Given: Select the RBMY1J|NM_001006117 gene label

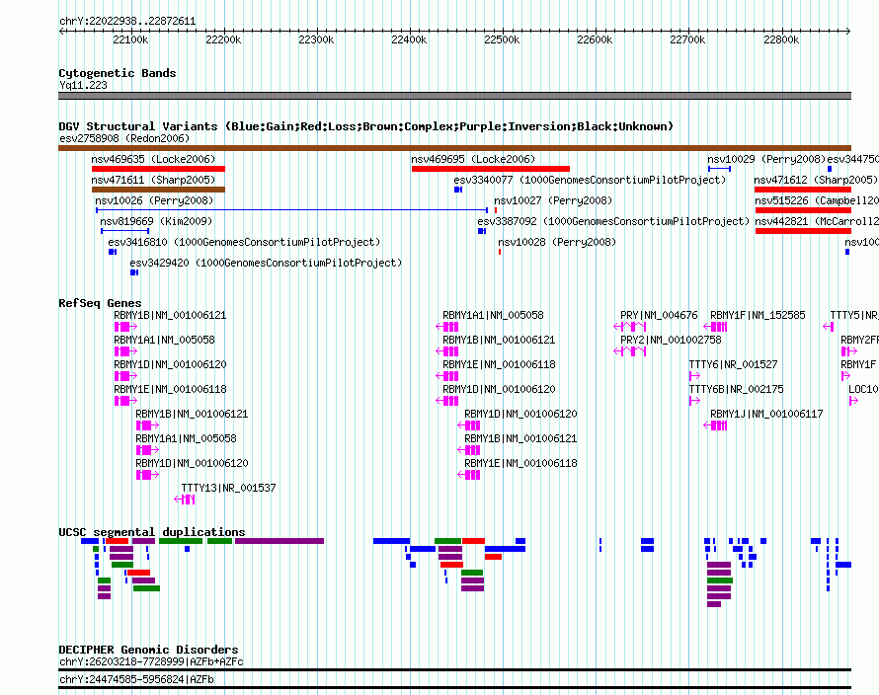Looking at the screenshot, I should (766, 415).
